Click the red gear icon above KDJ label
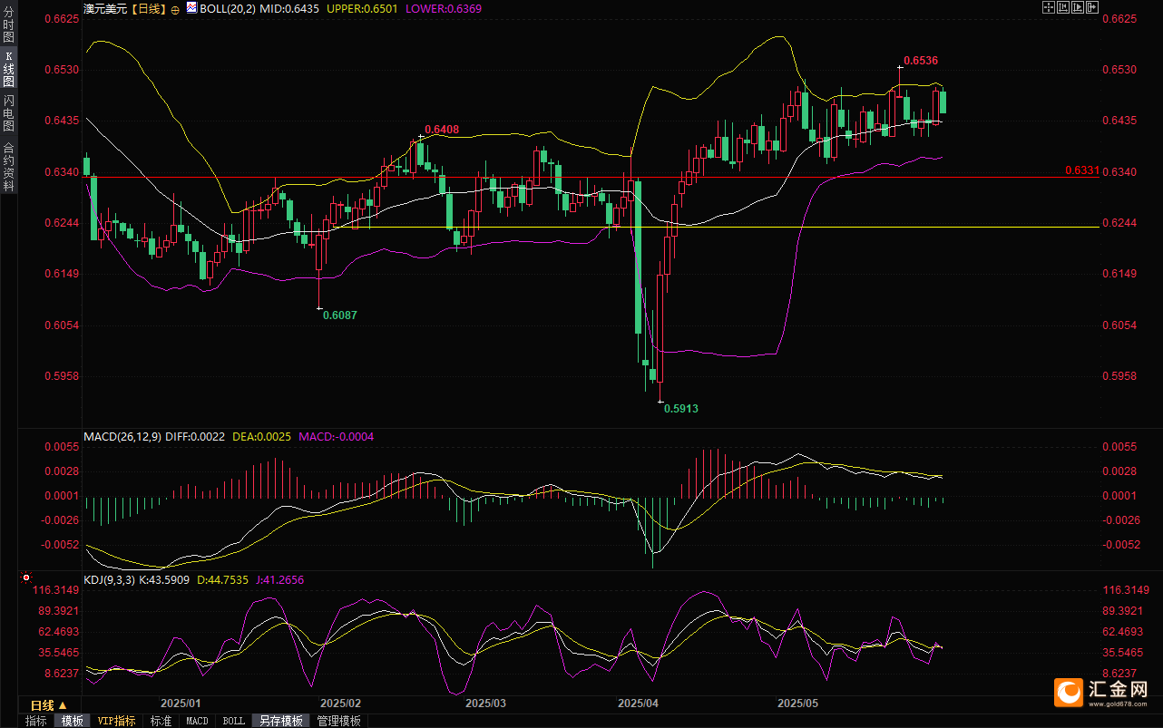This screenshot has height=728, width=1163. [25, 577]
